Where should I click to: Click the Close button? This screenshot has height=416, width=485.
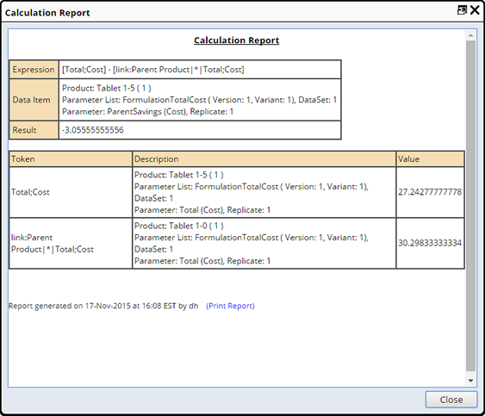451,400
